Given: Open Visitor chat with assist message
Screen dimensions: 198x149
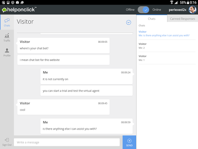Looking at the screenshot, I should coord(167,34).
